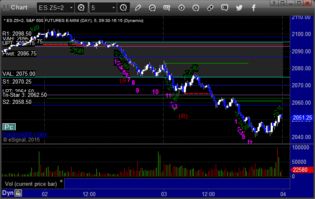Click the 04 date marker on time axis
Viewport: 315px width, 199px height.
click(283, 194)
